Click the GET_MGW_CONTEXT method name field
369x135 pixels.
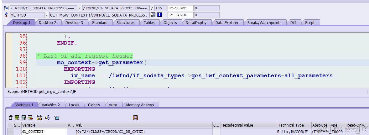99,15
